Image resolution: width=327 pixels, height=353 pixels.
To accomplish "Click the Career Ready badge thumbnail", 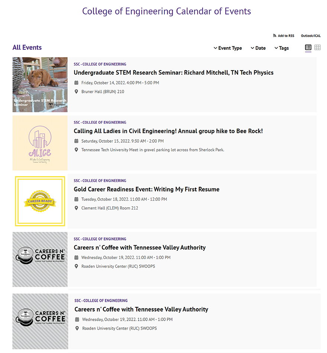I will point(40,201).
